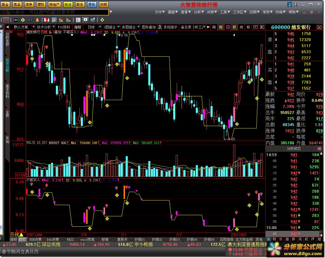Click the pin icon at left edge
The width and height of the screenshot is (325, 258).
(x=1, y=27)
